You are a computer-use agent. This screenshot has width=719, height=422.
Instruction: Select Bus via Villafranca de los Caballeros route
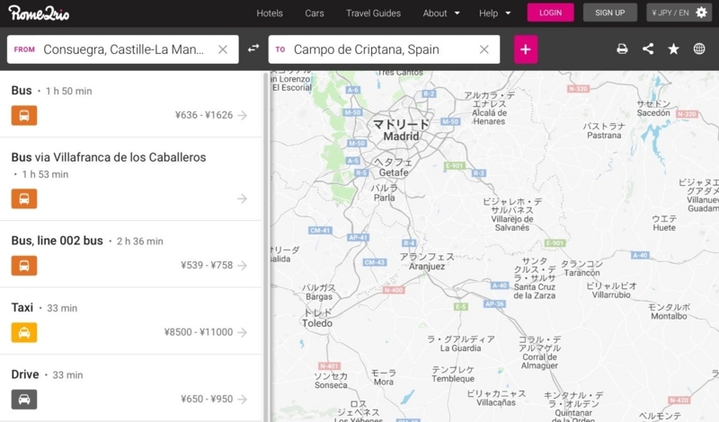130,179
